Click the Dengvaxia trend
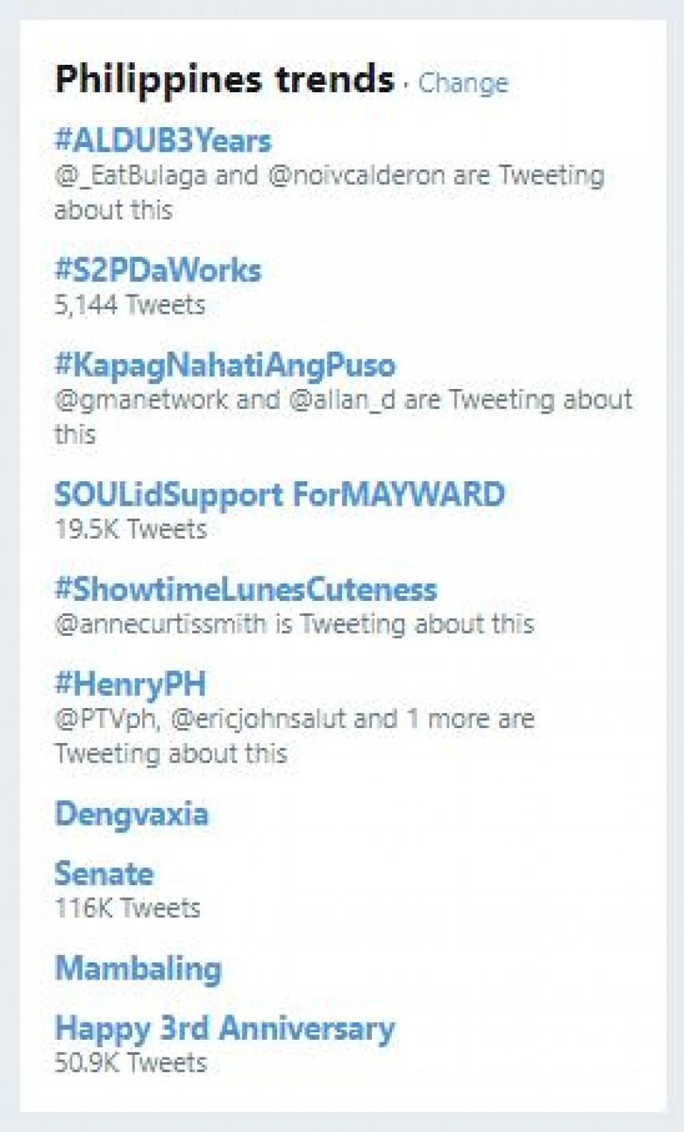The image size is (684, 1132). (x=131, y=813)
